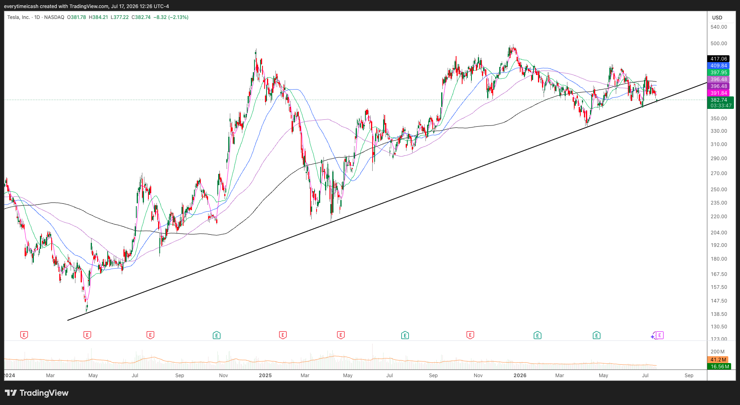Click the April 2026 green earnings marker

pos(596,335)
